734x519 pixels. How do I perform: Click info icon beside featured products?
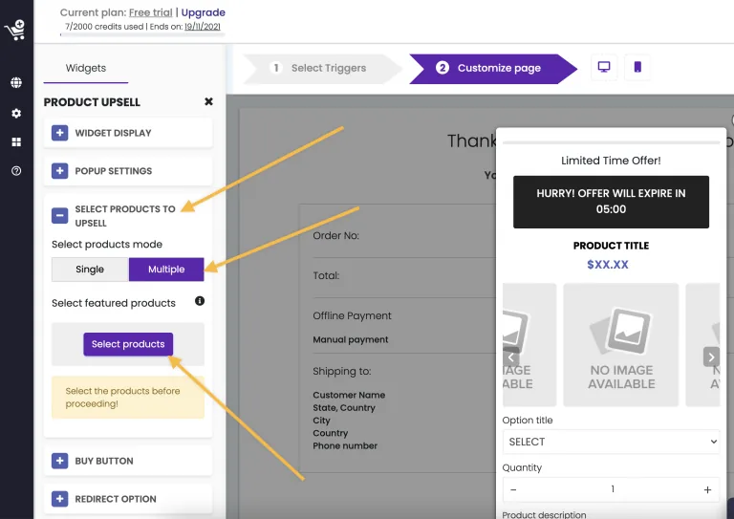[200, 301]
